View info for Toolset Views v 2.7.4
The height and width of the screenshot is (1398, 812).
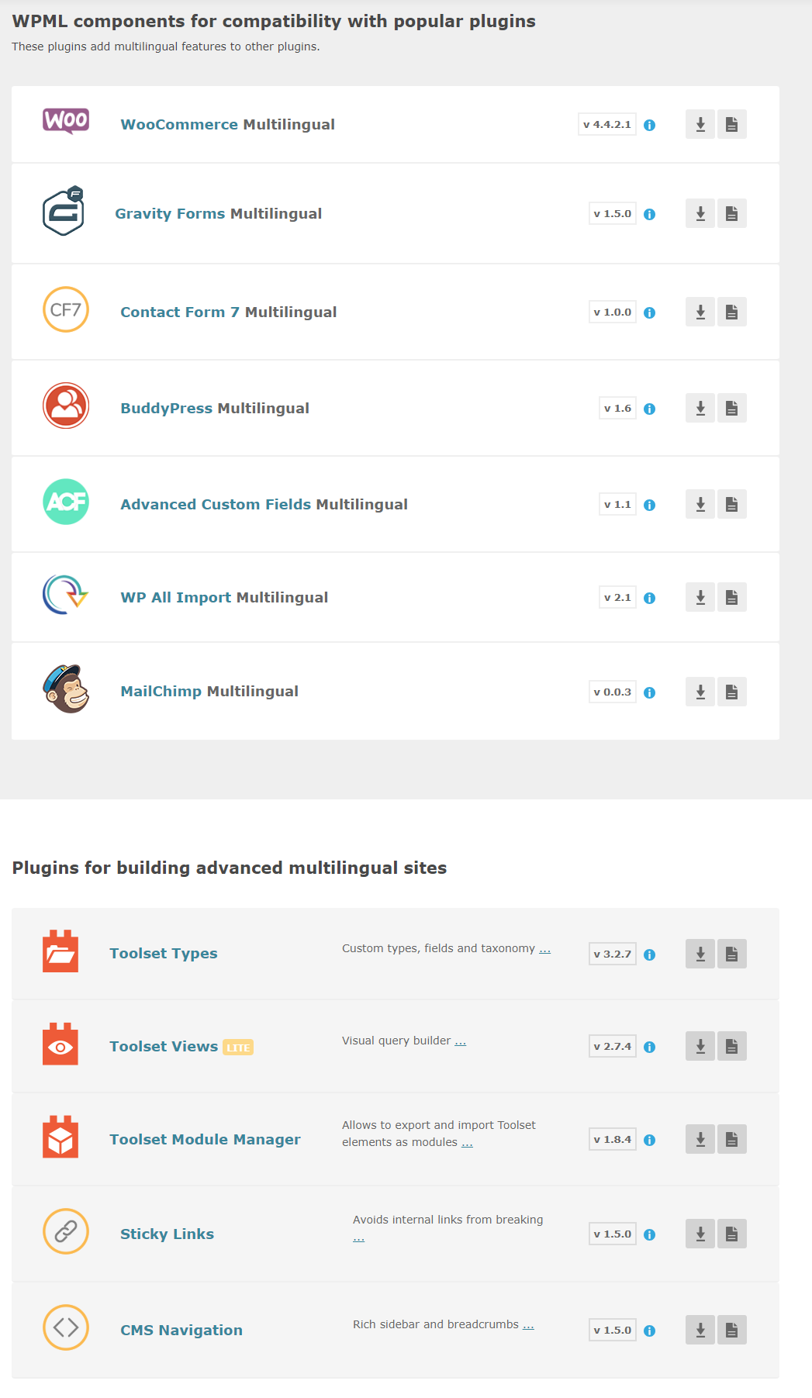click(650, 1047)
